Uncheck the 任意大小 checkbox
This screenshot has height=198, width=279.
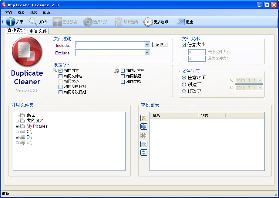pyautogui.click(x=184, y=45)
